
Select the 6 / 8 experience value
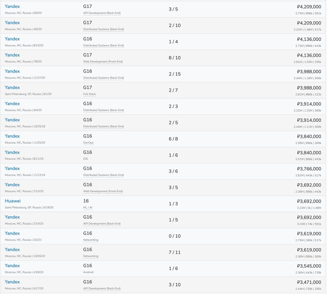click(x=173, y=139)
